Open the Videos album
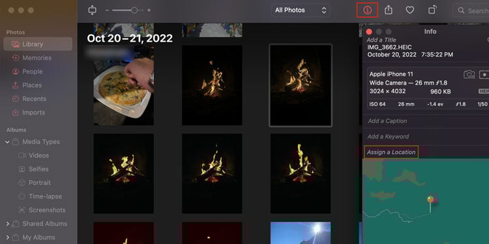This screenshot has width=489, height=244. [38, 156]
